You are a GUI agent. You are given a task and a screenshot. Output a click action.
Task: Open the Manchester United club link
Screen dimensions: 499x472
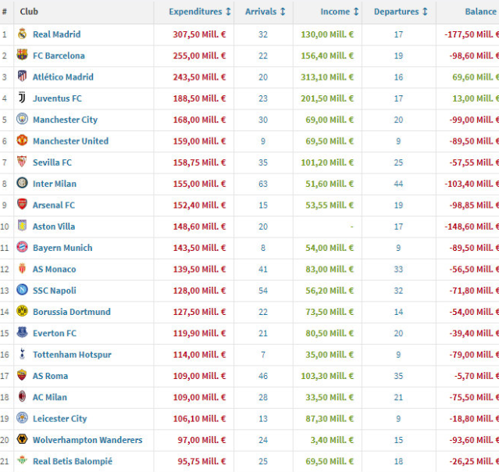(70, 141)
